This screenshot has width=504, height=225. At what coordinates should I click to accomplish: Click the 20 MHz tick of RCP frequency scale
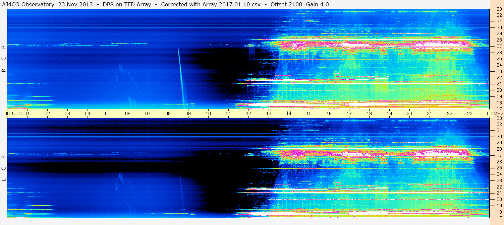click(x=499, y=90)
